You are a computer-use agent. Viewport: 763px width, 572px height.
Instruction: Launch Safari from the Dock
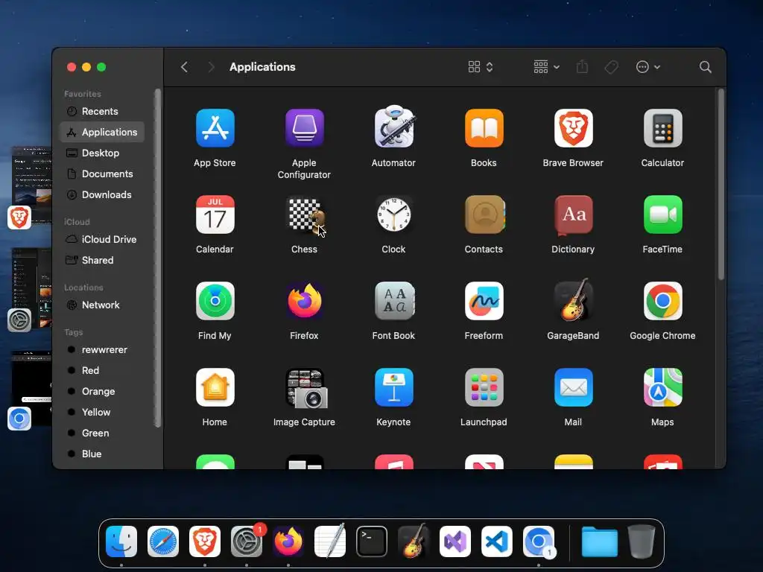(163, 541)
